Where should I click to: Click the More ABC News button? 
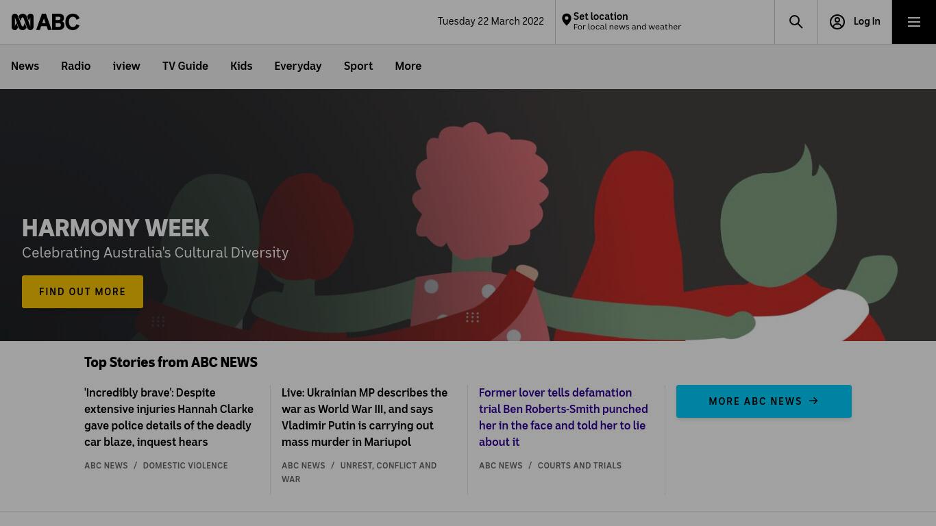pos(764,401)
